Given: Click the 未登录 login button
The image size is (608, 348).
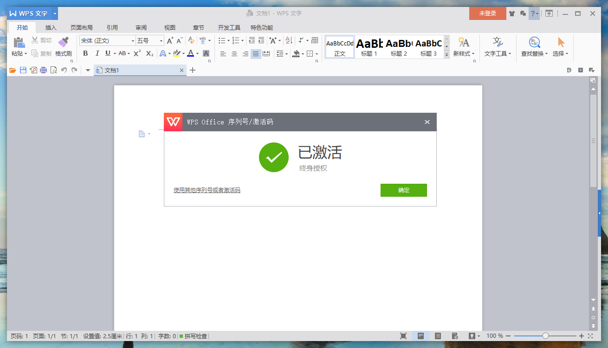Looking at the screenshot, I should click(x=488, y=13).
